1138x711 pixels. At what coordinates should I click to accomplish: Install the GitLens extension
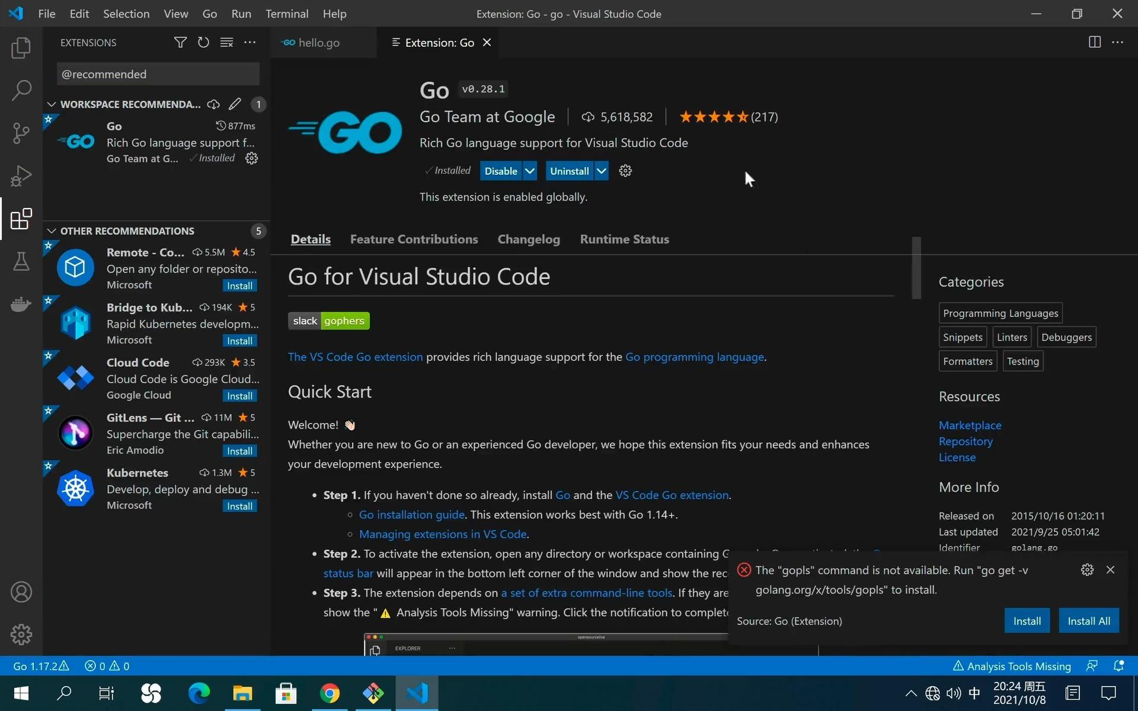coord(239,450)
